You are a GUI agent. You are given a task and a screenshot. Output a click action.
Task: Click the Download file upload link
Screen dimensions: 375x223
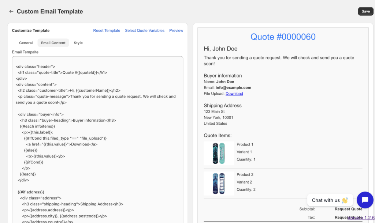[234, 94]
